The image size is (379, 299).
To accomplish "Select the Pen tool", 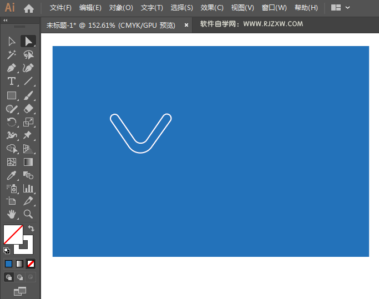I will [12, 68].
